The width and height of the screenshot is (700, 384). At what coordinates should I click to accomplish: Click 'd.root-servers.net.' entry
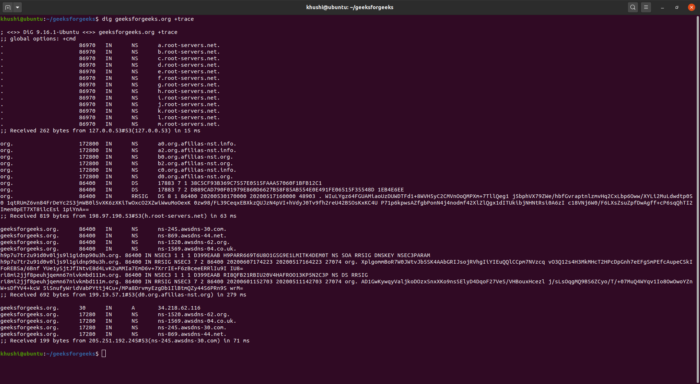(188, 65)
